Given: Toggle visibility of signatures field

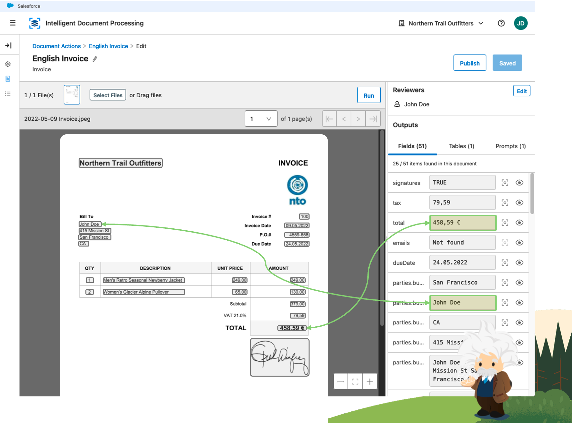Looking at the screenshot, I should (519, 183).
